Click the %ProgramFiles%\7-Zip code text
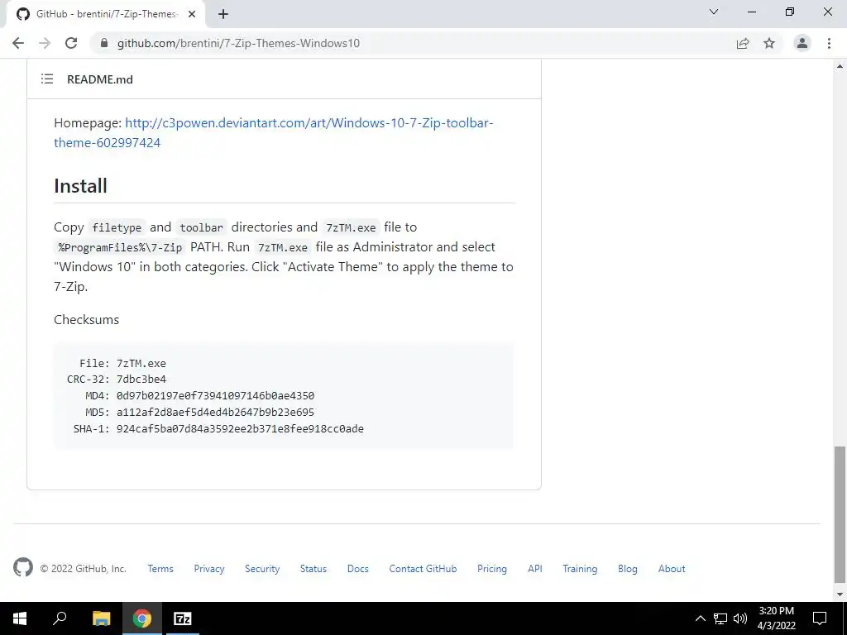 120,247
